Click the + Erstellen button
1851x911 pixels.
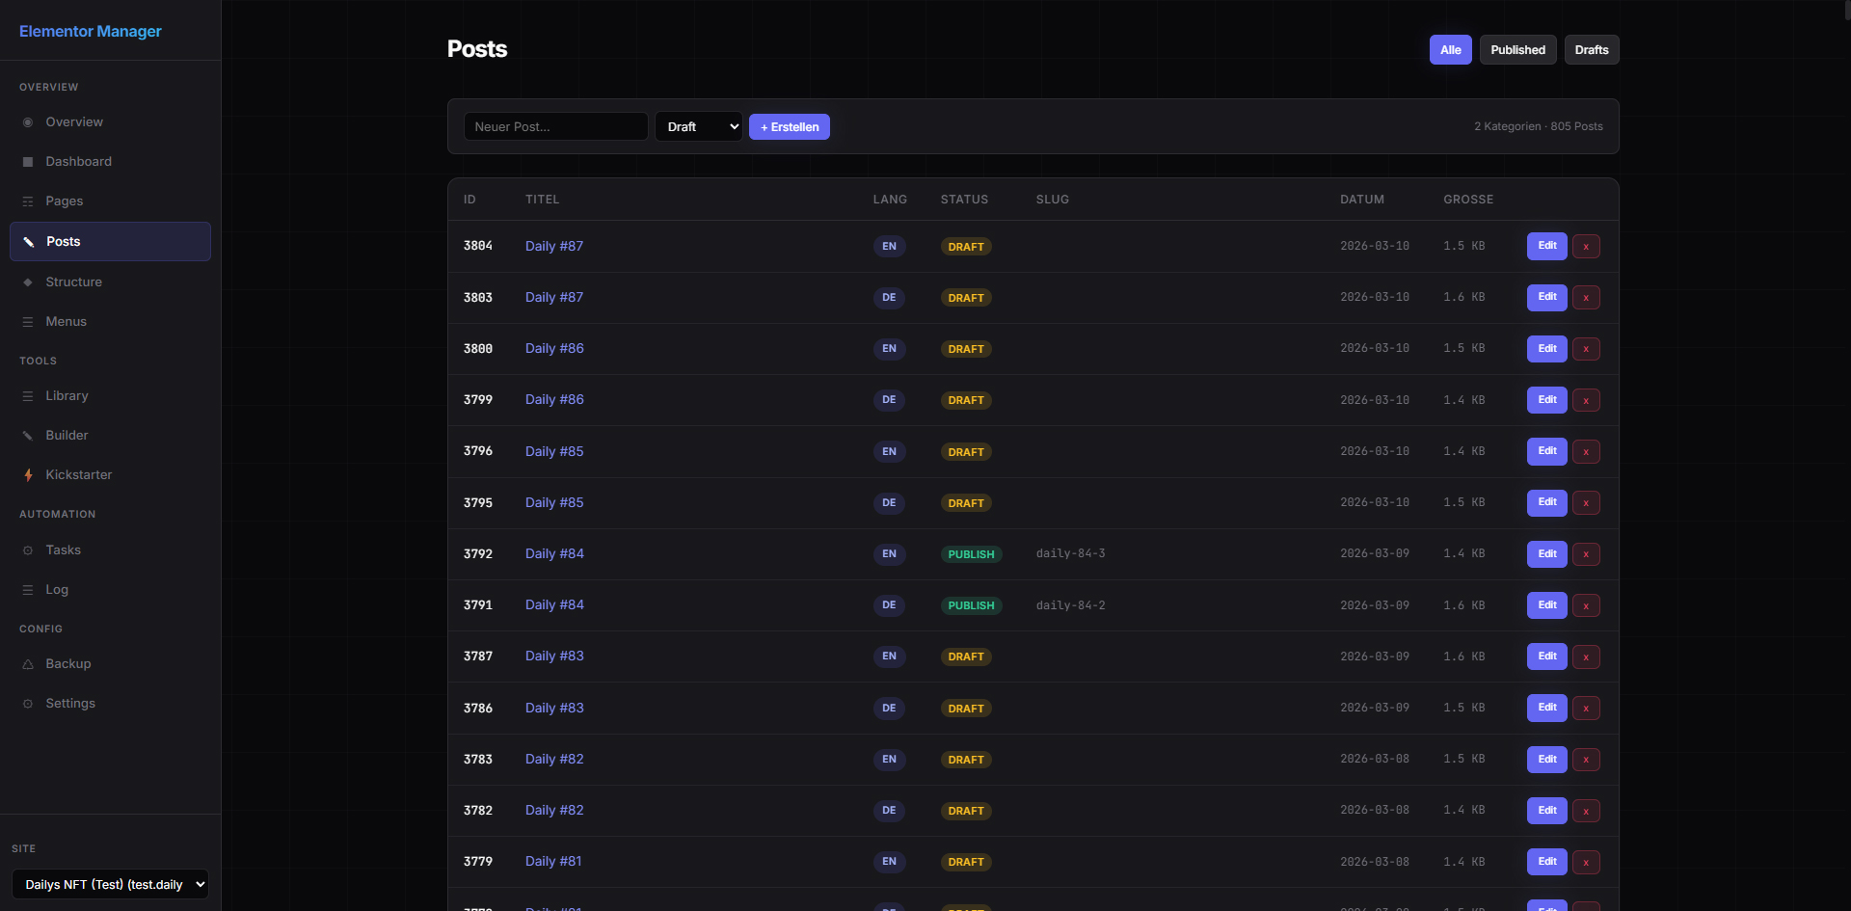[x=789, y=127]
